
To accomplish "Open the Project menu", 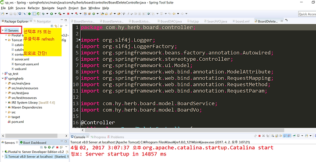I will pos(73,8).
